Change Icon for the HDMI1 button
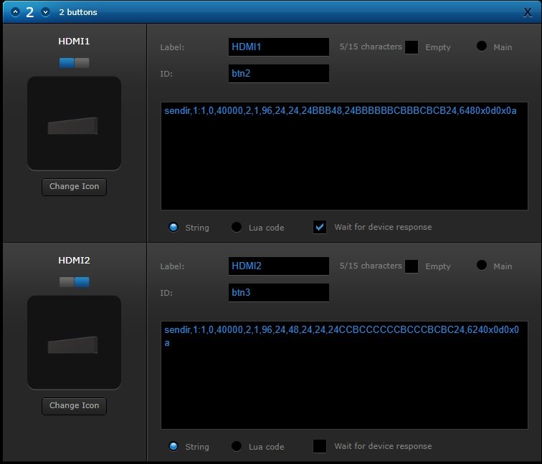Viewport: 542px width, 464px height. pos(75,187)
